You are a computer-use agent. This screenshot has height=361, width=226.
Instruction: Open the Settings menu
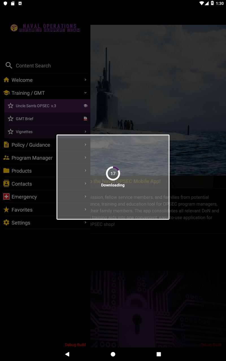click(x=45, y=223)
